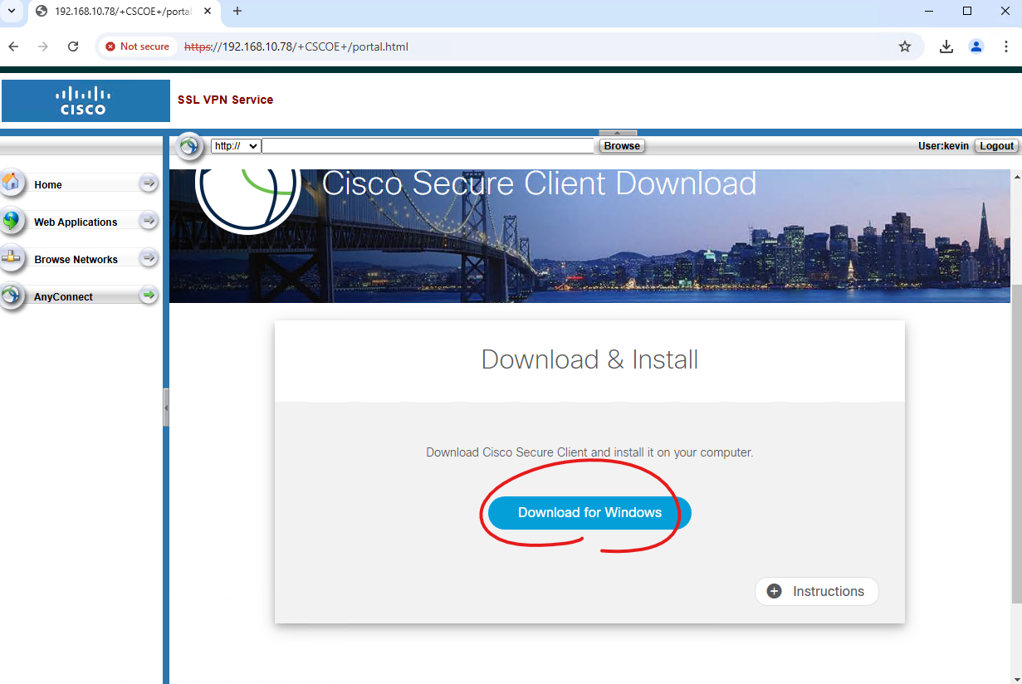1022x684 pixels.
Task: Switch to the 192.168.10.78 portal tab
Action: (123, 12)
